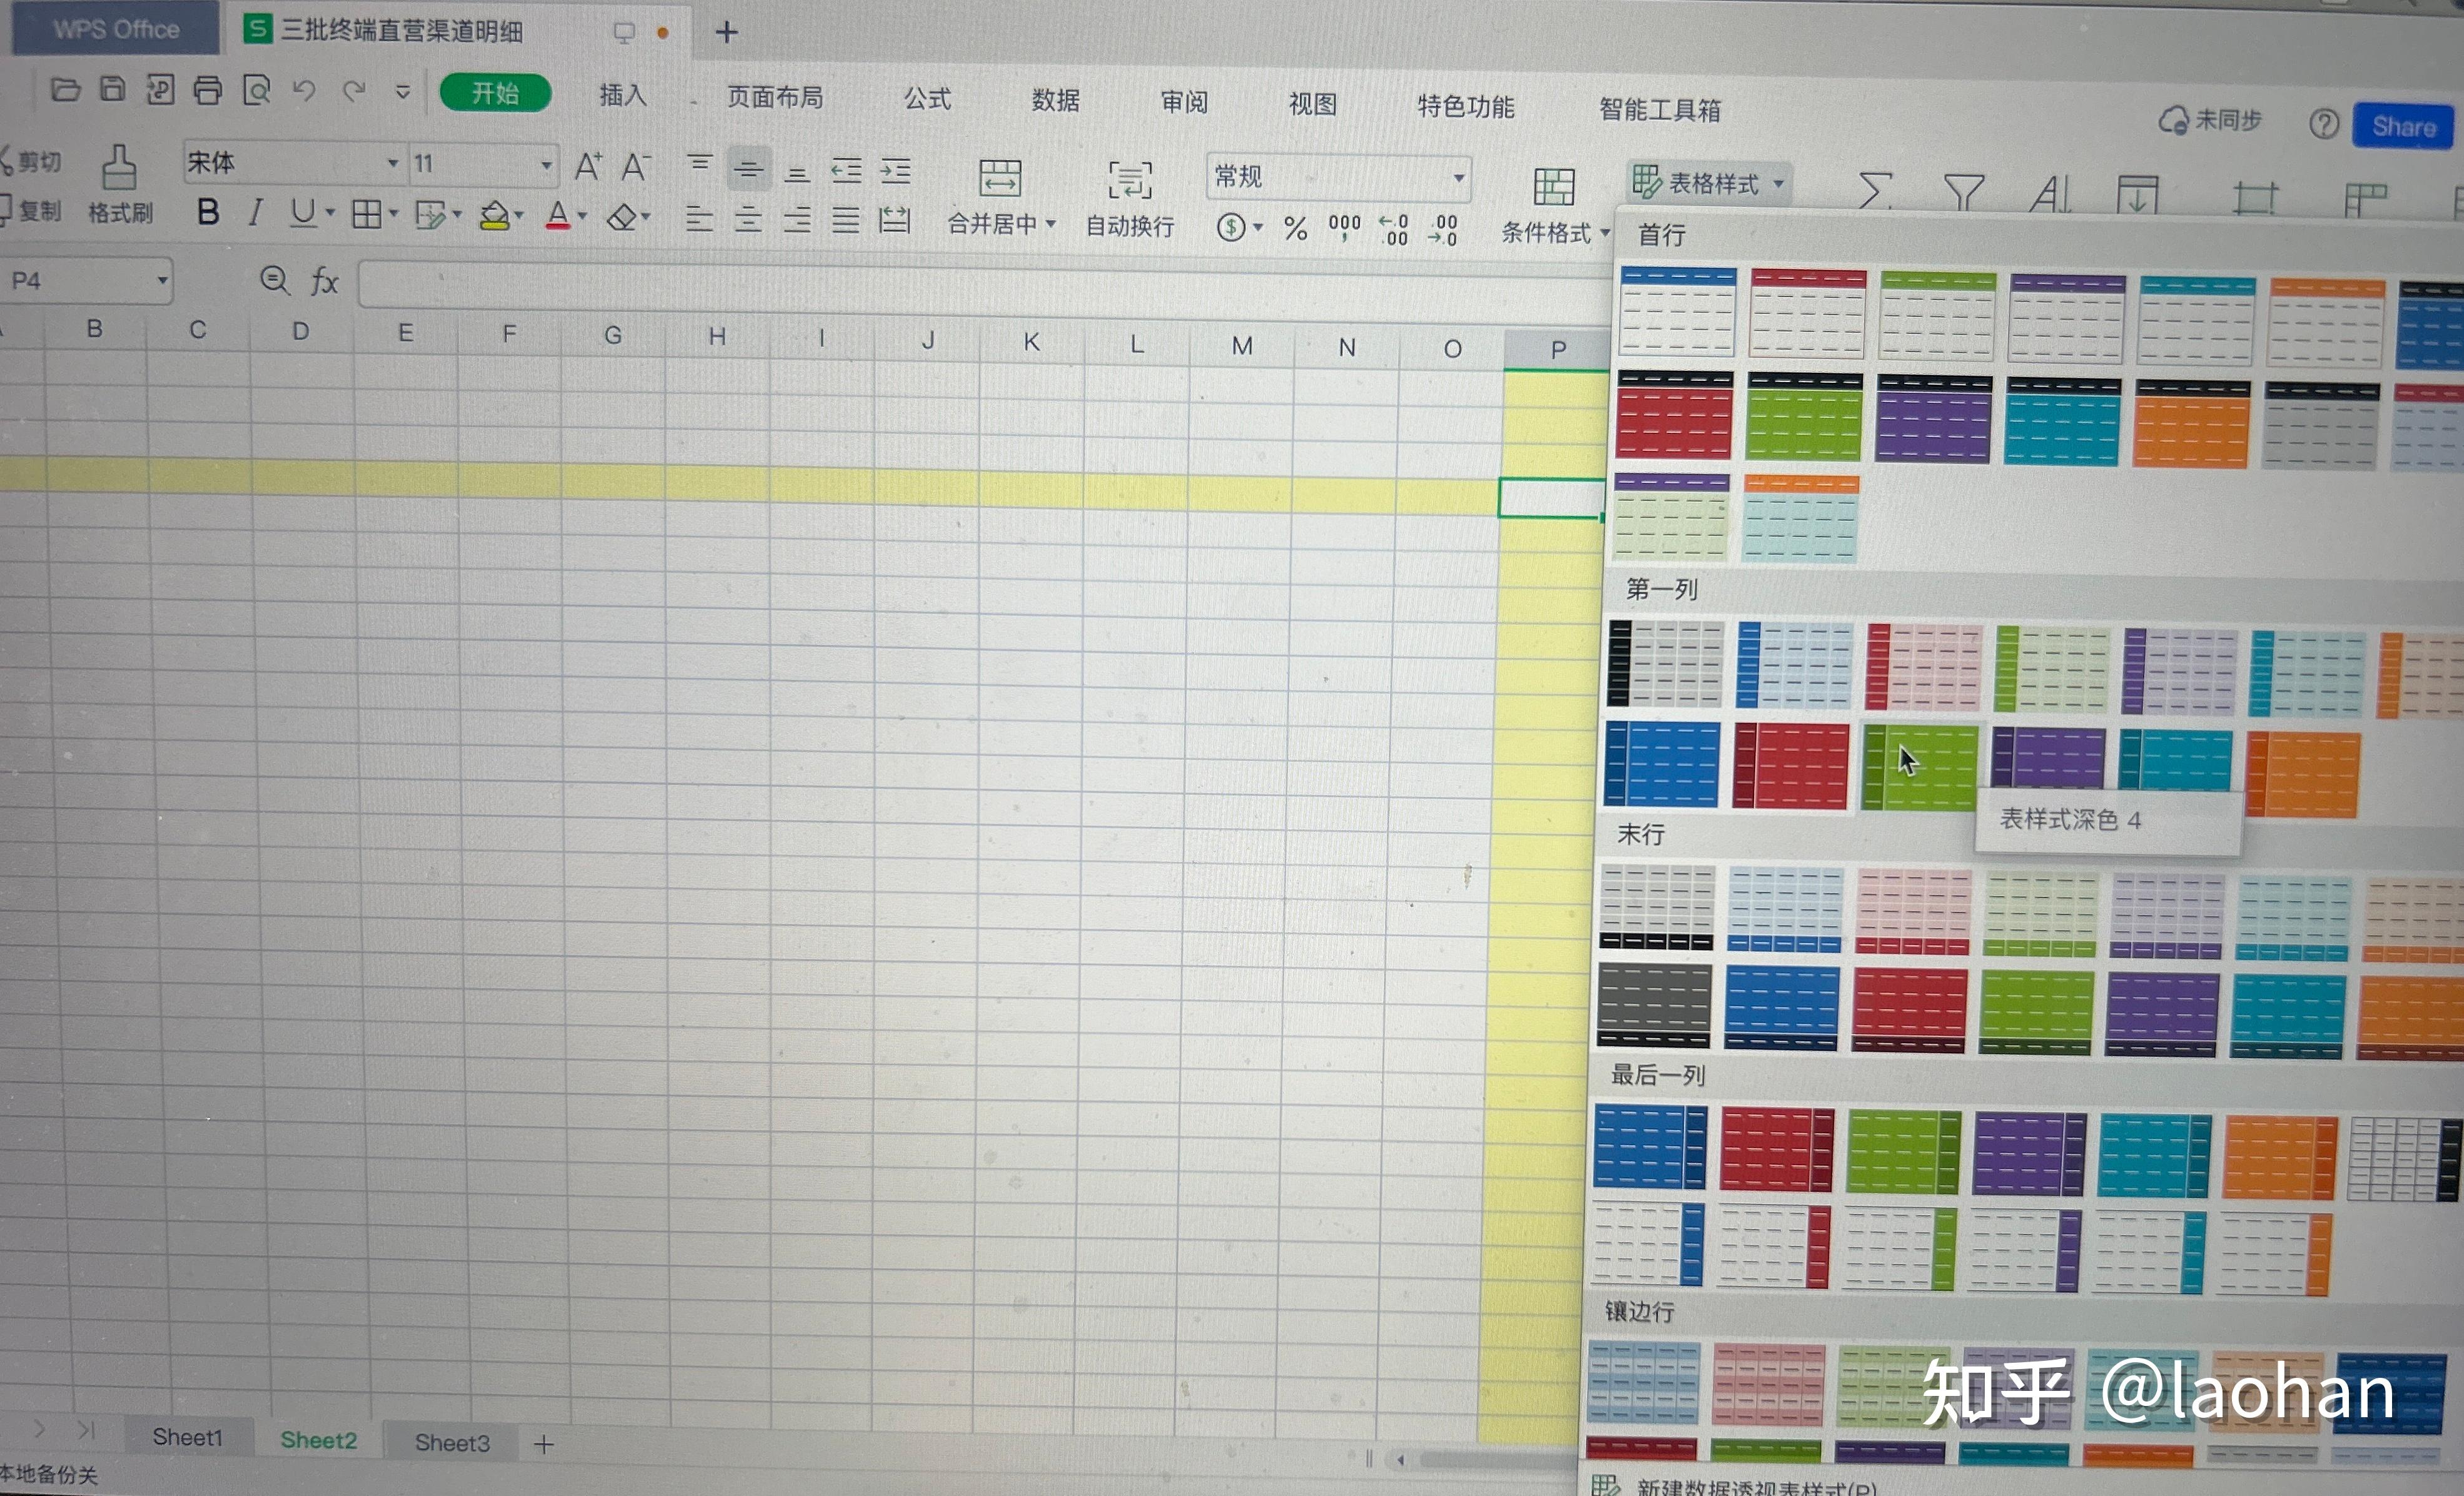Screen dimensions: 2464x1496
Task: Click the percent style icon
Action: coord(1295,228)
